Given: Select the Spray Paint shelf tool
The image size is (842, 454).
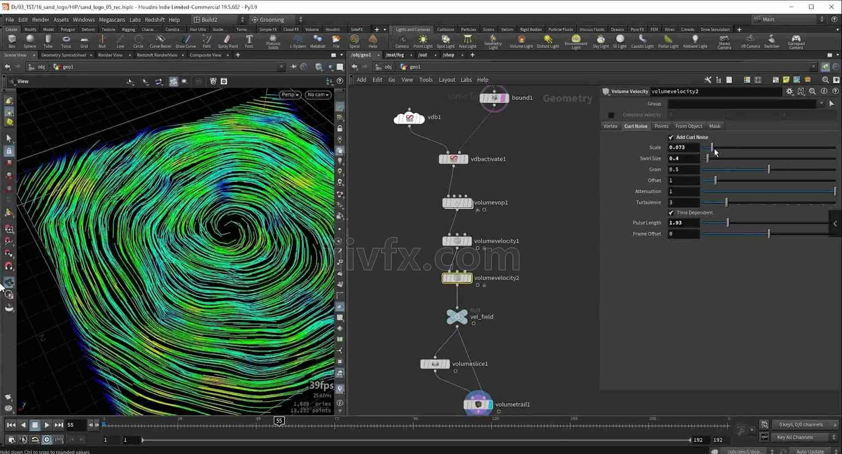Looking at the screenshot, I should tap(228, 41).
